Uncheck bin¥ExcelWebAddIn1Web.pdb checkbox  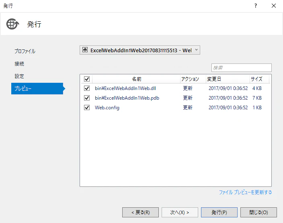pos(87,98)
